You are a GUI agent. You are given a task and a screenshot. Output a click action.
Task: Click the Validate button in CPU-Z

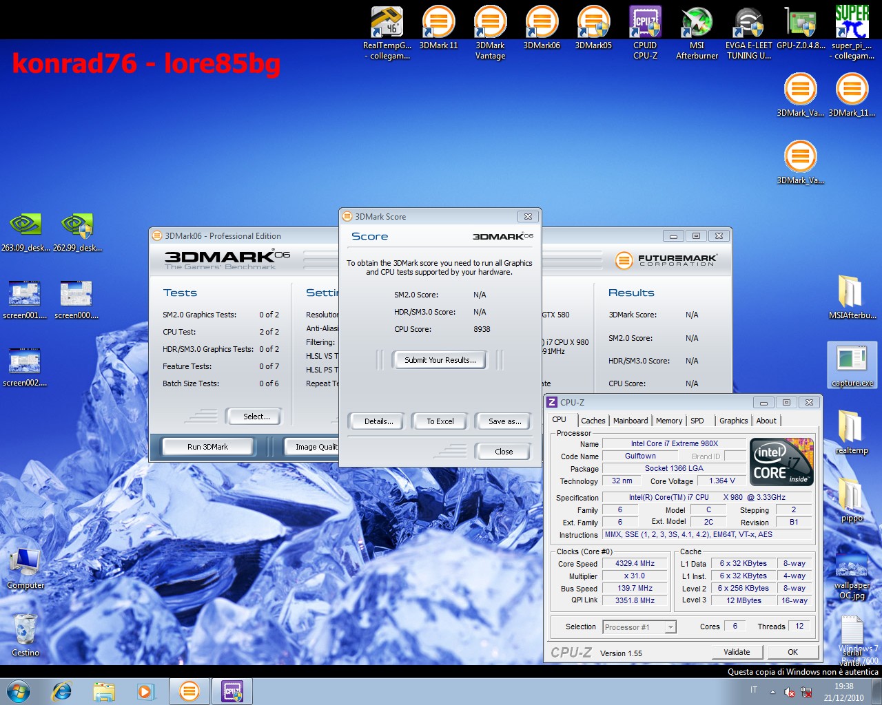[737, 652]
